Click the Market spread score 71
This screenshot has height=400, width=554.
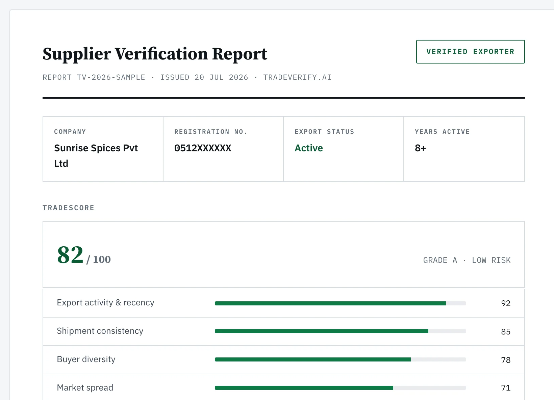(x=506, y=388)
